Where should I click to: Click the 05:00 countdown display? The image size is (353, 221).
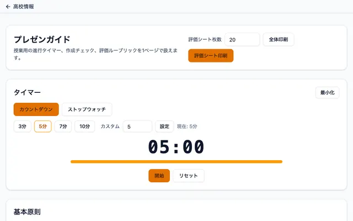pos(176,147)
